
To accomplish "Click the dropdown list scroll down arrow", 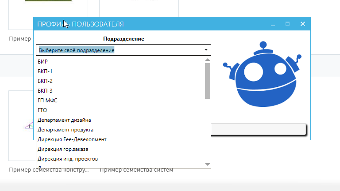I will point(208,165).
